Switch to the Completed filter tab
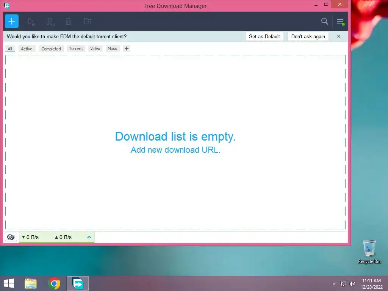The image size is (388, 291). pos(51,49)
